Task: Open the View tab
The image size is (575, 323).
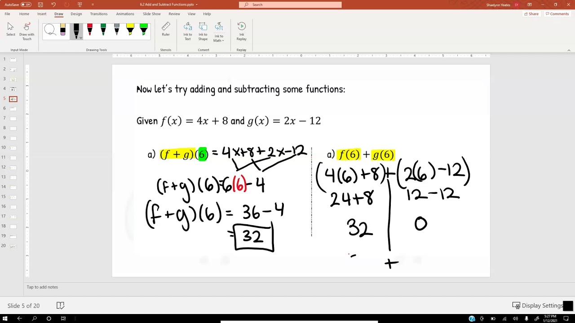Action: click(191, 14)
